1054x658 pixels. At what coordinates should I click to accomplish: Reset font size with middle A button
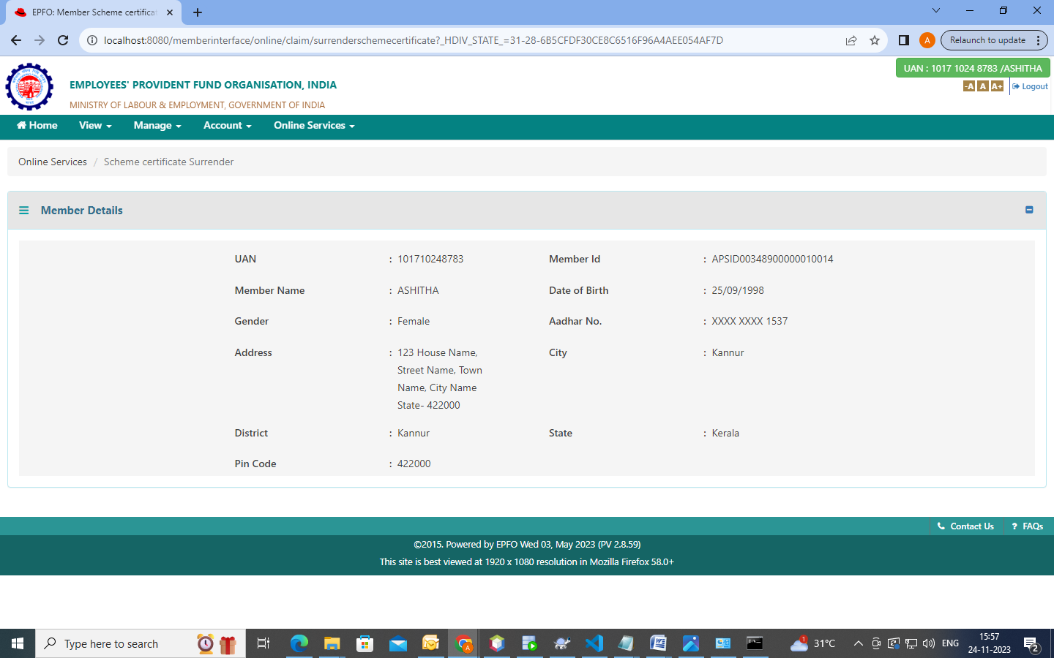tap(983, 86)
